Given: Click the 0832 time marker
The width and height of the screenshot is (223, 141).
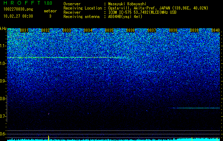Looking at the screenshot, I should [45, 30].
